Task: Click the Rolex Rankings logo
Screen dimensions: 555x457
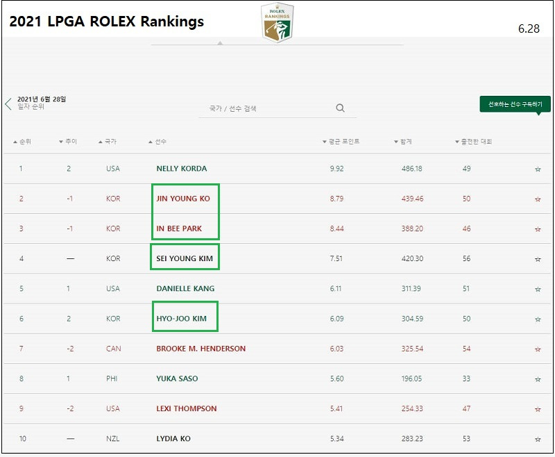Action: click(277, 23)
